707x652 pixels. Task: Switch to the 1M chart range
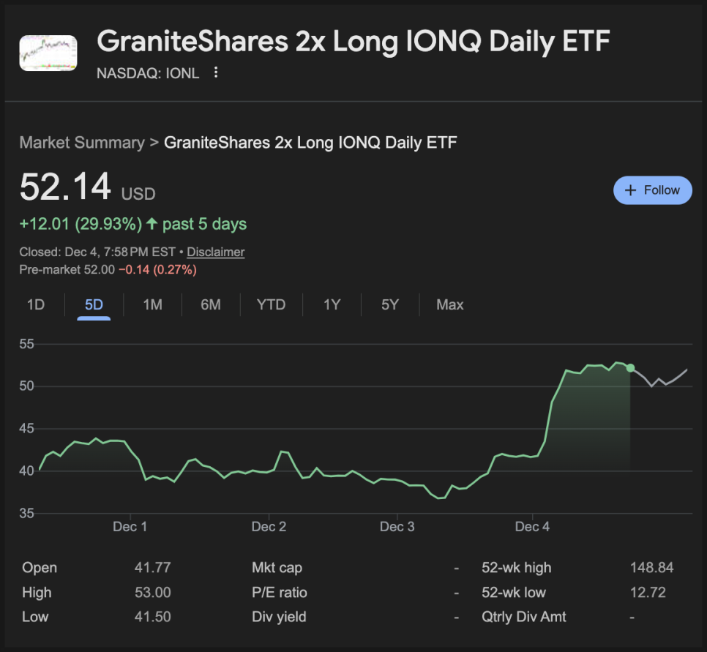click(152, 304)
